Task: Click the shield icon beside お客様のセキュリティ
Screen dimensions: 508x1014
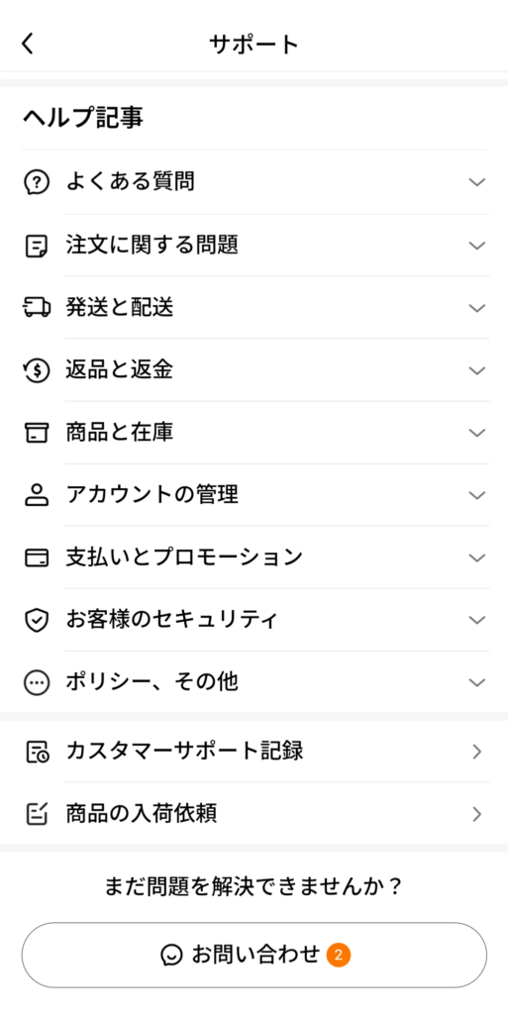Action: pyautogui.click(x=37, y=620)
